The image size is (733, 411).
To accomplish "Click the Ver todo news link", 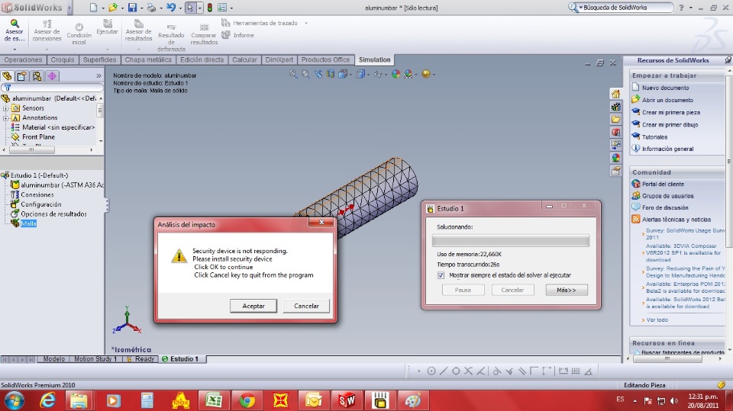I will [657, 320].
